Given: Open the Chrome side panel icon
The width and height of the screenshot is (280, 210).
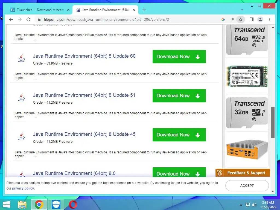Looking at the screenshot, I should (252, 19).
